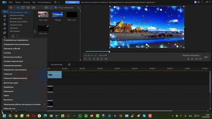This screenshot has width=212, height=119.
Task: Select the blue clip on timeline
Action: (x=54, y=75)
